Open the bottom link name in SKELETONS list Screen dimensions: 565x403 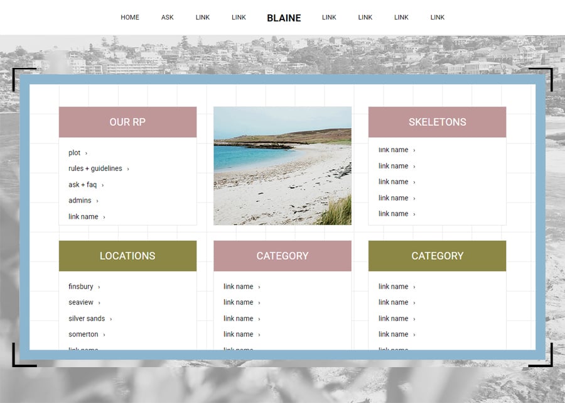point(393,214)
